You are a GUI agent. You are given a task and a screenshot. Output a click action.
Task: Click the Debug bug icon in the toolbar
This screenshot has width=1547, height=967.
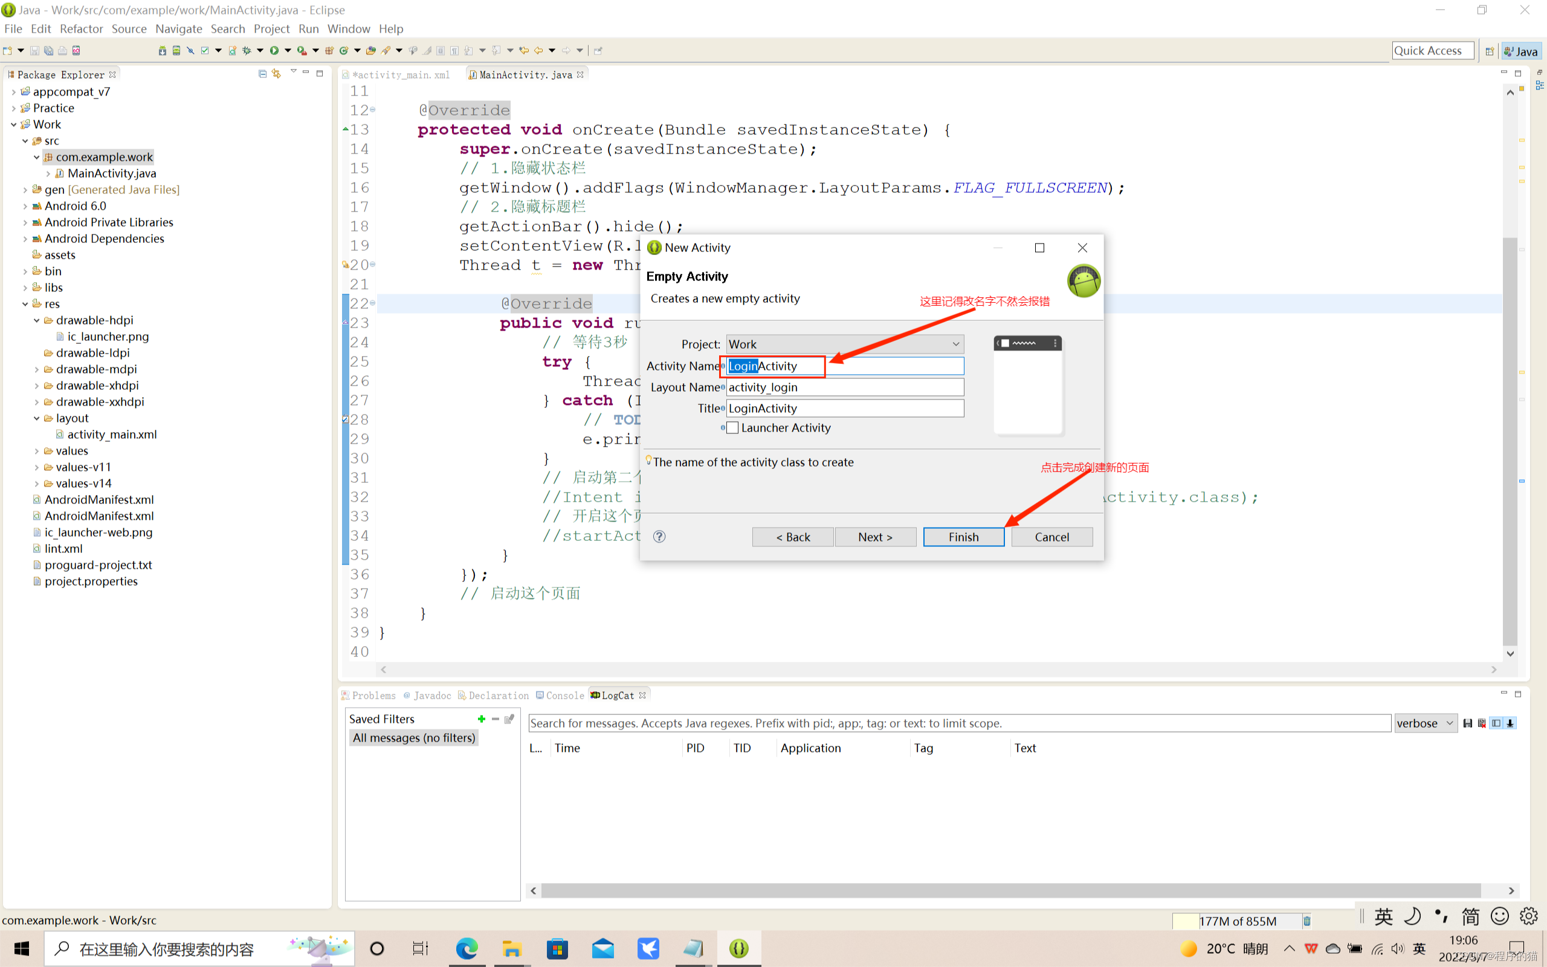click(246, 51)
